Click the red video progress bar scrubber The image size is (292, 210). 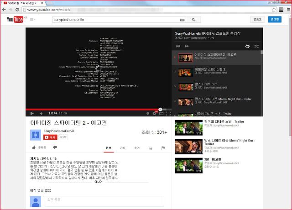(x=160, y=110)
